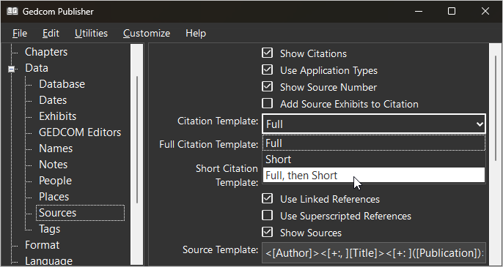
Task: Toggle Use Application Types checkbox
Action: click(x=267, y=69)
